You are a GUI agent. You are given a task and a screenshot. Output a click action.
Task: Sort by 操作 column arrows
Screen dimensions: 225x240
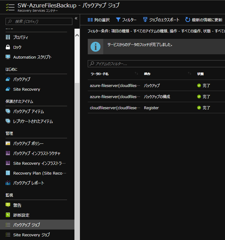tap(189, 74)
